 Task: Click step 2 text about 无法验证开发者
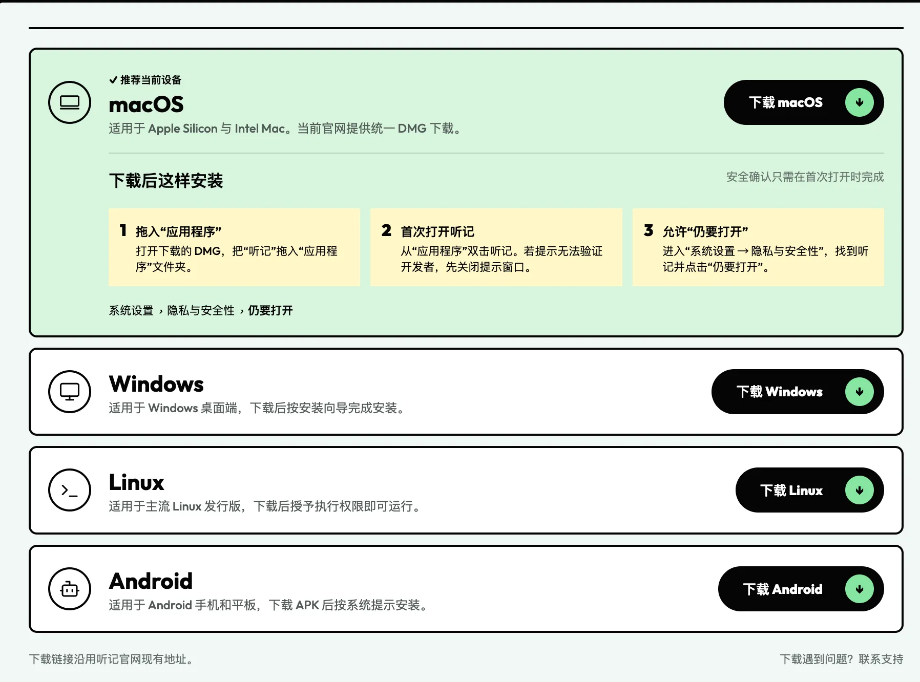click(x=501, y=259)
